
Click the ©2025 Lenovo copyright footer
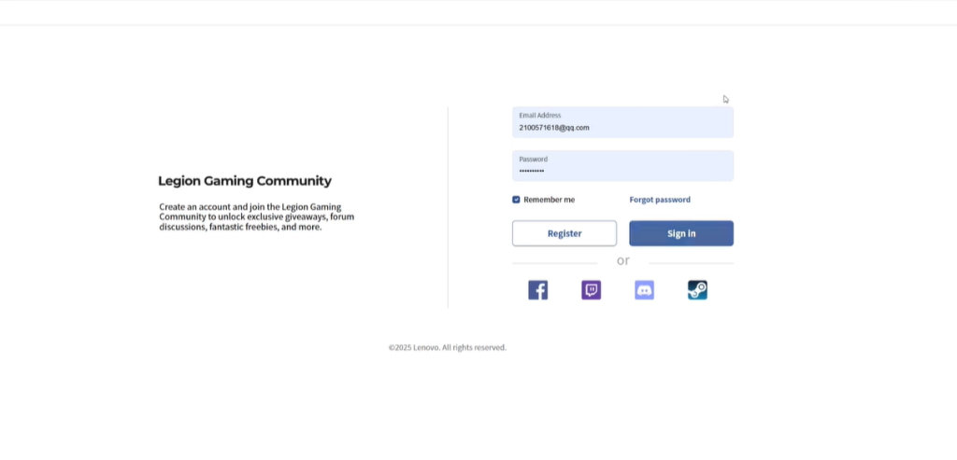click(448, 347)
